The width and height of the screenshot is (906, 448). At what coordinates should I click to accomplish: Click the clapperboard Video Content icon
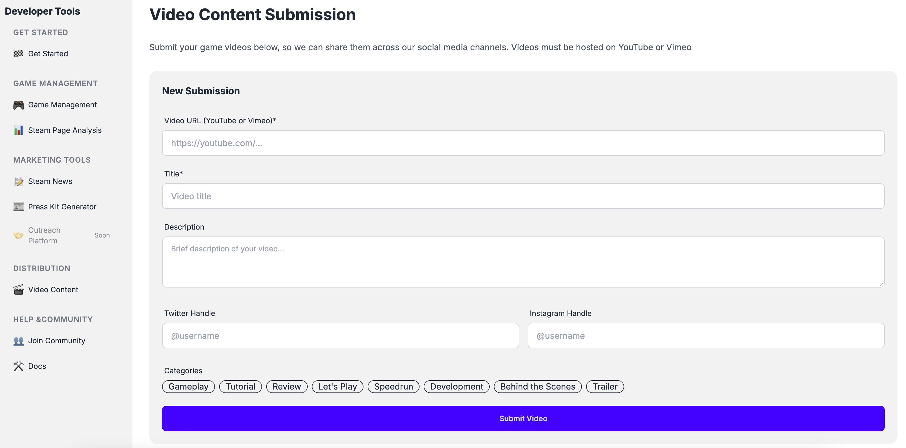18,290
